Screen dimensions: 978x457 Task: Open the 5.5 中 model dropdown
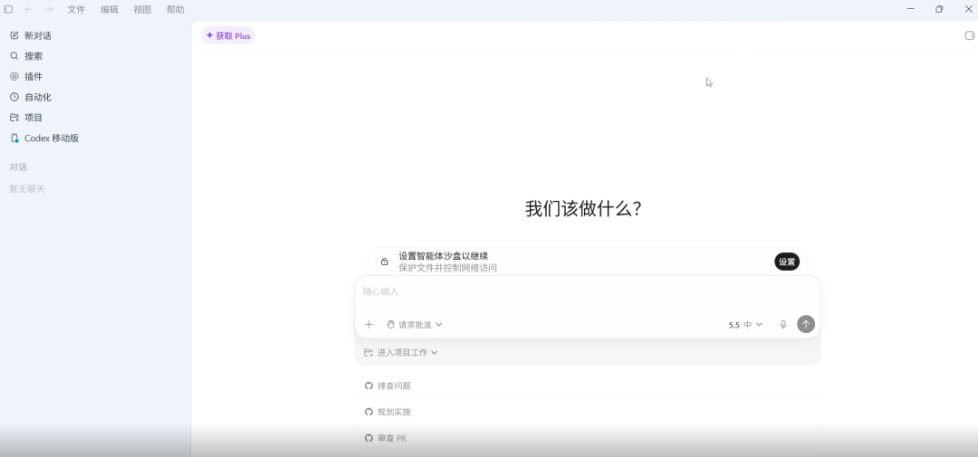pos(745,325)
